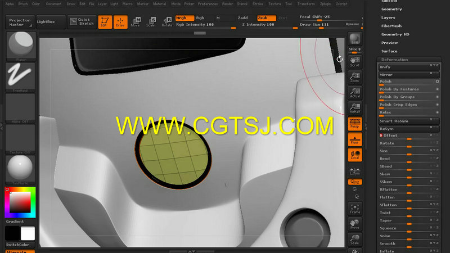Activate the Draw mode button

(x=120, y=22)
